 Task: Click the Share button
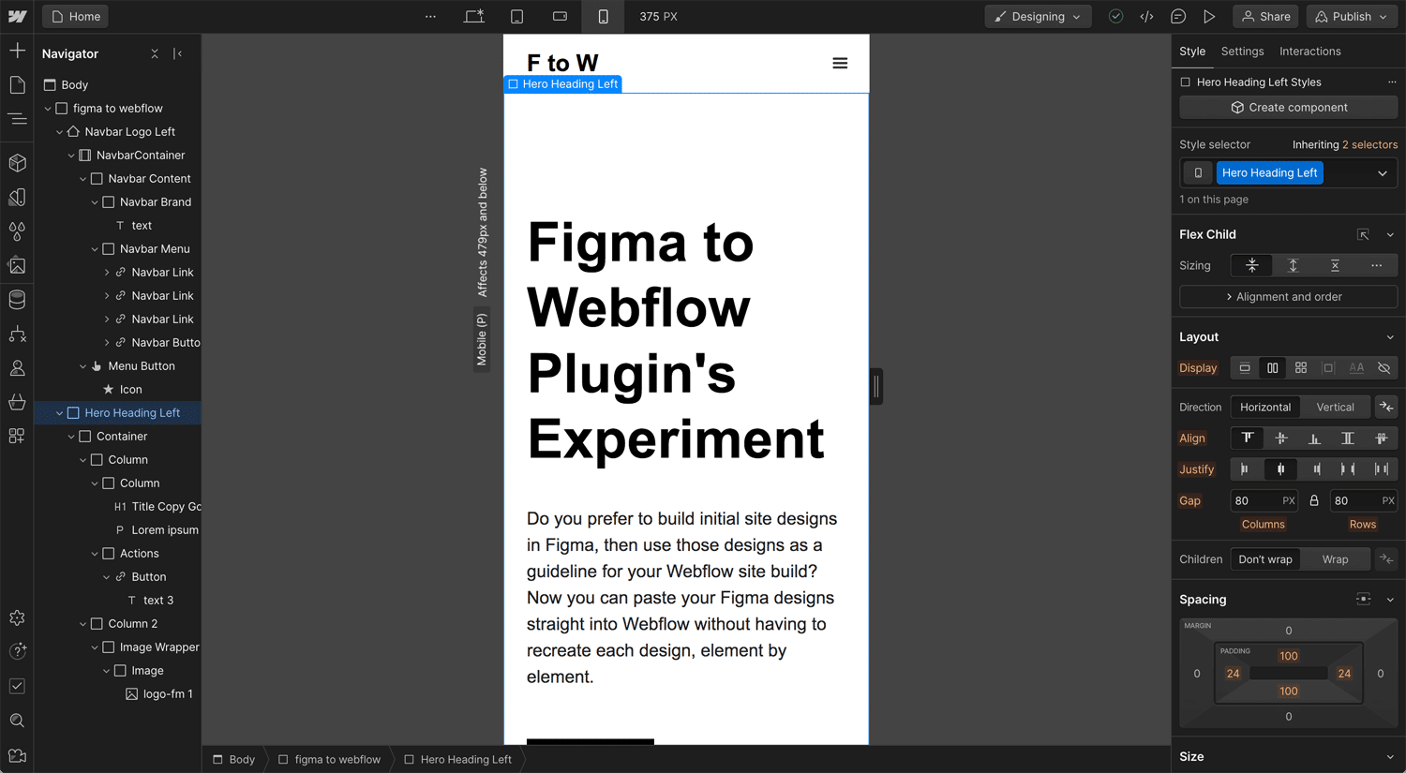pyautogui.click(x=1264, y=16)
